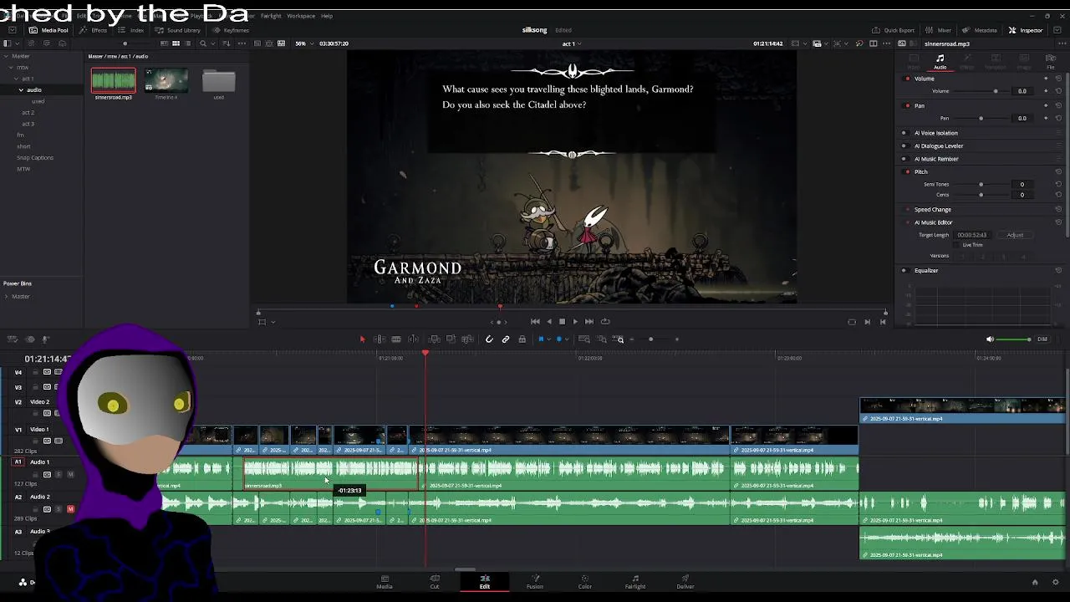The height and width of the screenshot is (602, 1070).
Task: Select the arrow Selection Mode tool
Action: [362, 339]
